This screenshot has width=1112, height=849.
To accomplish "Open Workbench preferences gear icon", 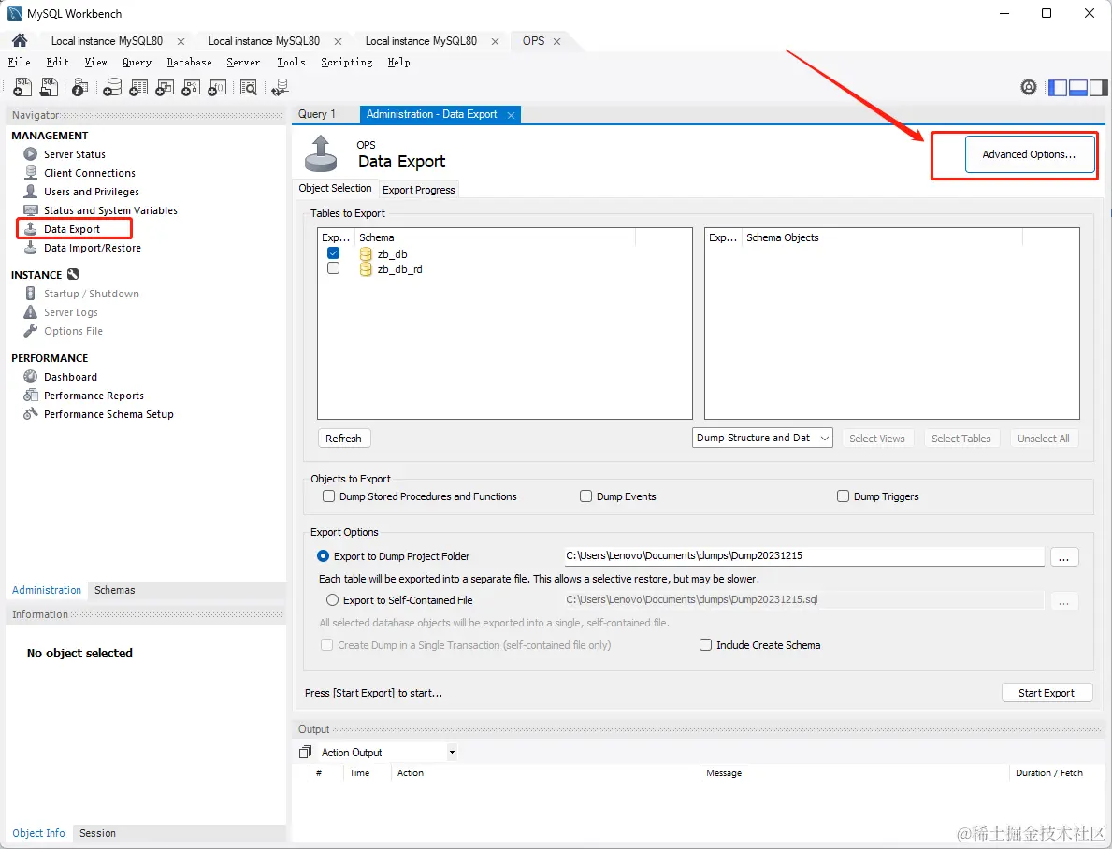I will click(x=1029, y=87).
